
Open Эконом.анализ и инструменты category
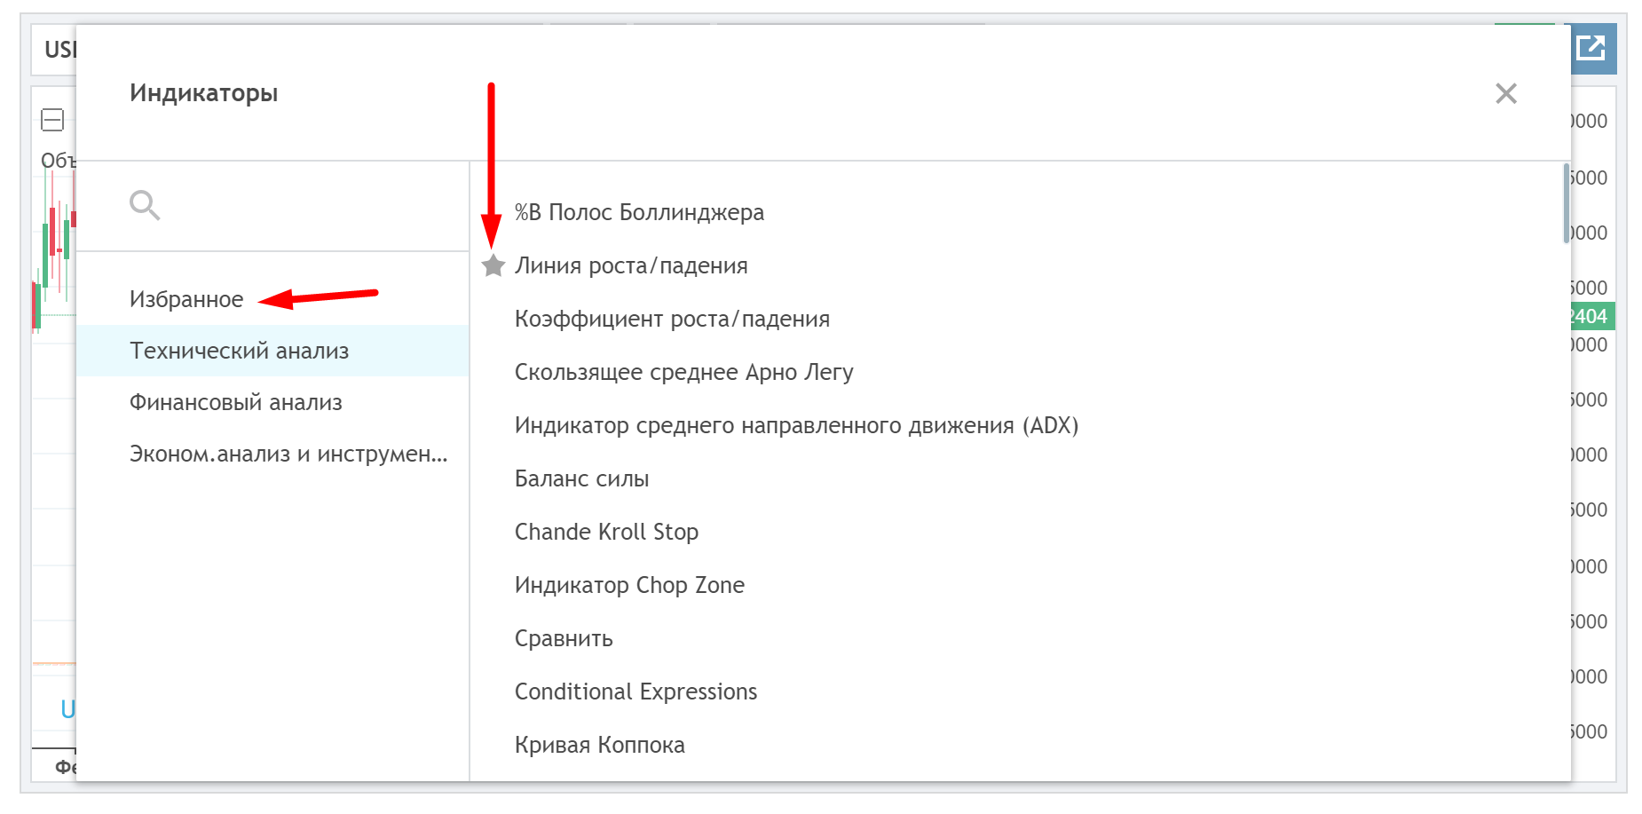(x=288, y=454)
